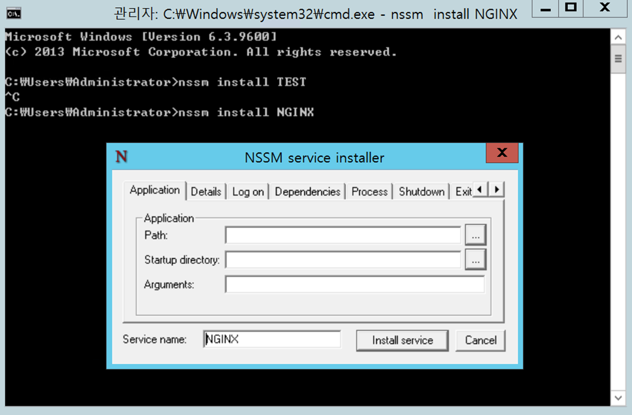Screen dimensions: 632x415
Task: Browse for the Startup directory
Action: click(x=475, y=260)
